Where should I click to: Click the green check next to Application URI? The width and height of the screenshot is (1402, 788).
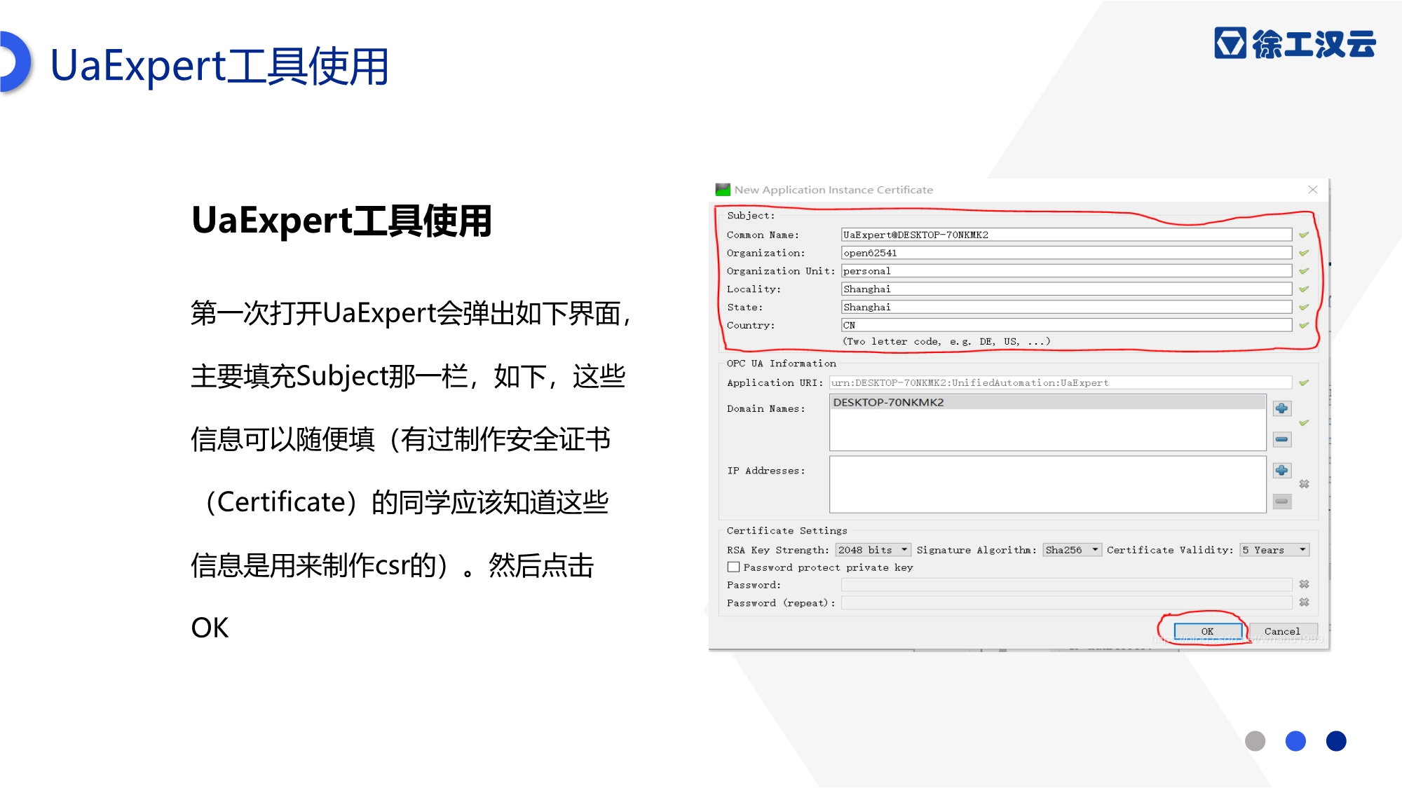pos(1304,382)
